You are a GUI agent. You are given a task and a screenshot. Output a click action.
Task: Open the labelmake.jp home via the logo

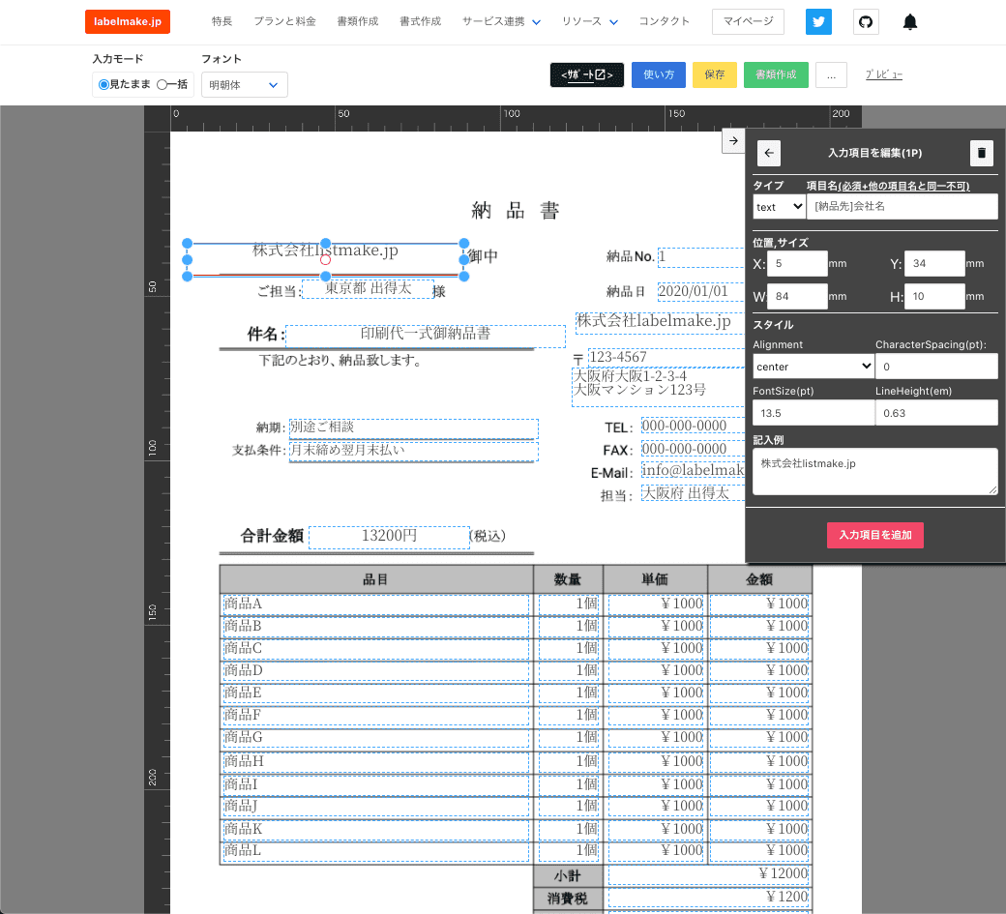click(x=127, y=20)
